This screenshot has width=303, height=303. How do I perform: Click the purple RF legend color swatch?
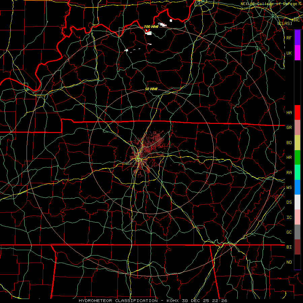click(x=297, y=38)
